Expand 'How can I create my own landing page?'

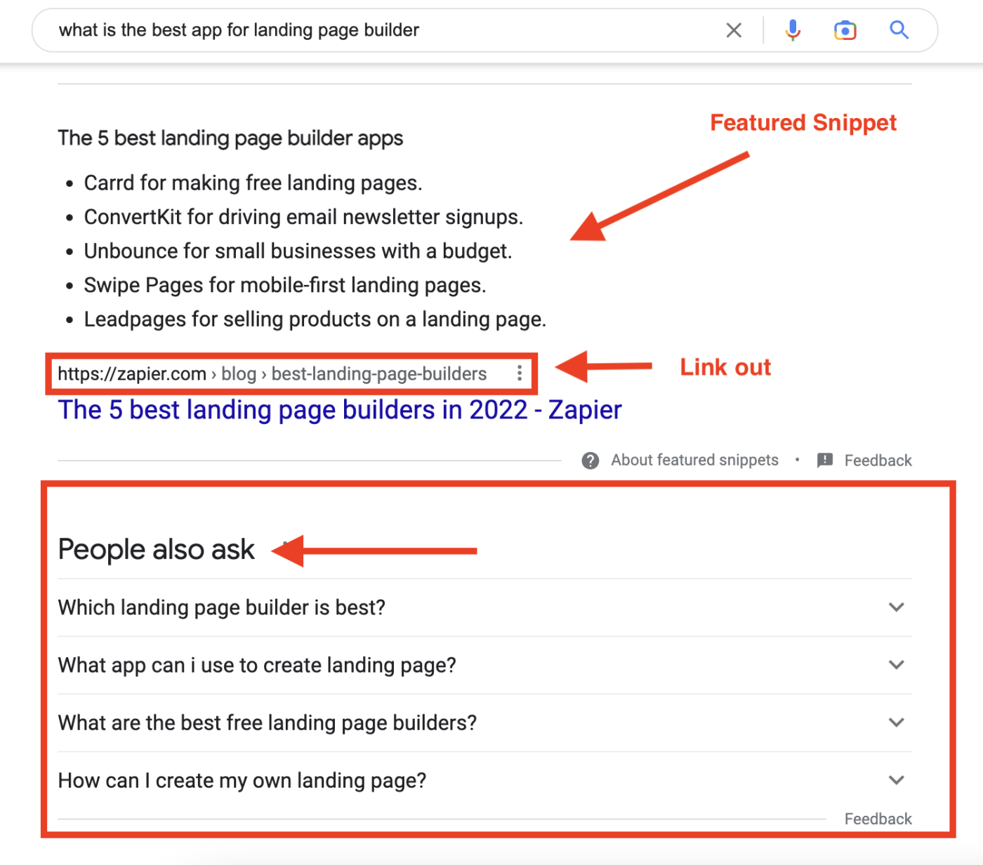pos(484,780)
